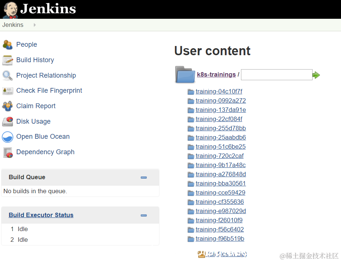Click the all files in zip icon

pyautogui.click(x=201, y=254)
